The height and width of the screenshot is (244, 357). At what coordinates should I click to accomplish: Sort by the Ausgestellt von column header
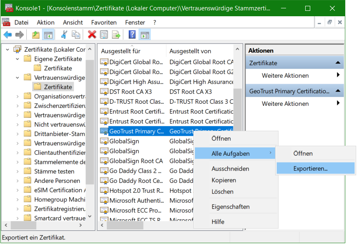(x=190, y=51)
